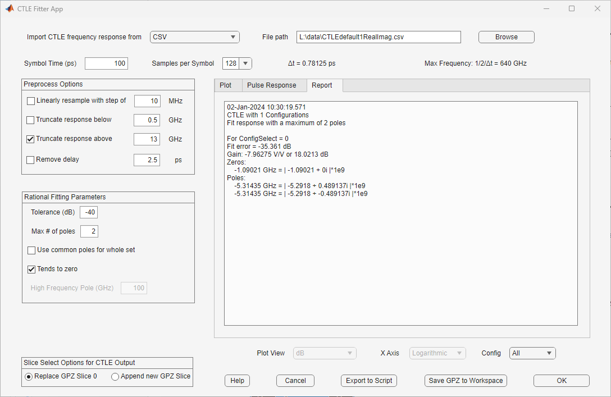Click Save GPZ to Workspace

(466, 381)
